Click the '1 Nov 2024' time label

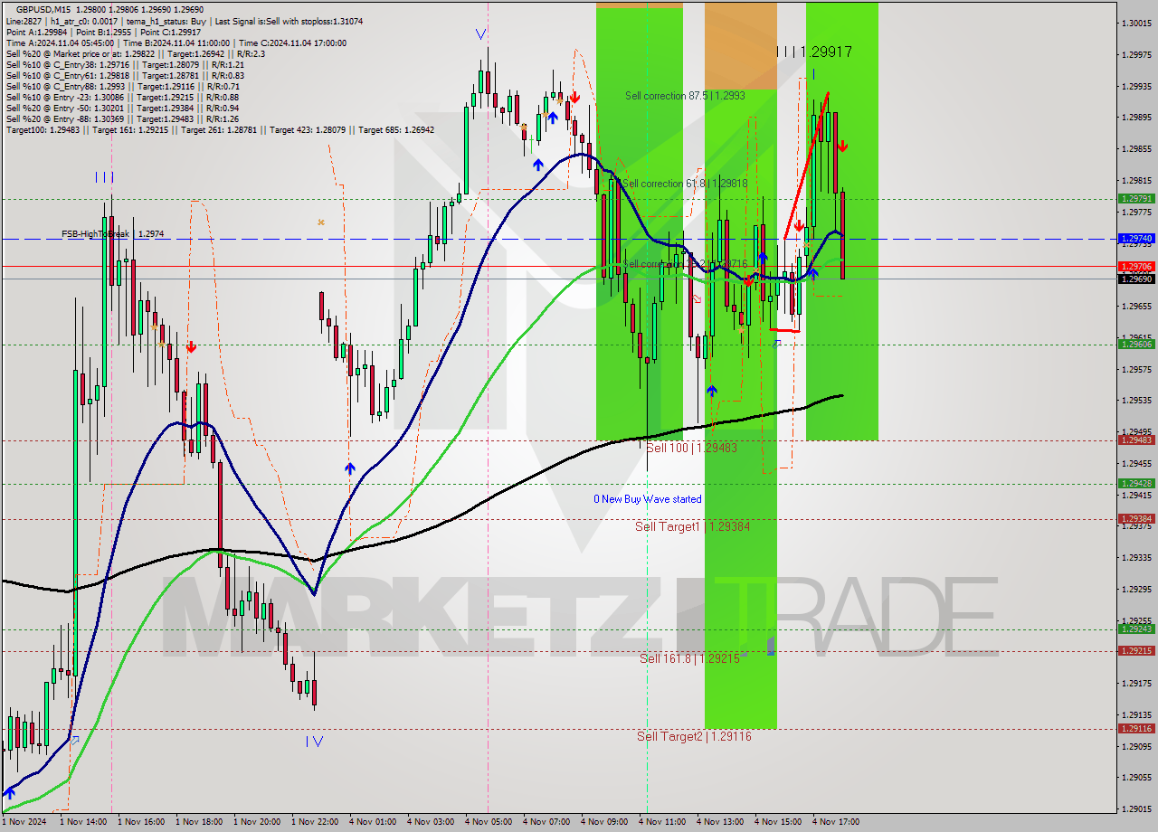pos(23,822)
